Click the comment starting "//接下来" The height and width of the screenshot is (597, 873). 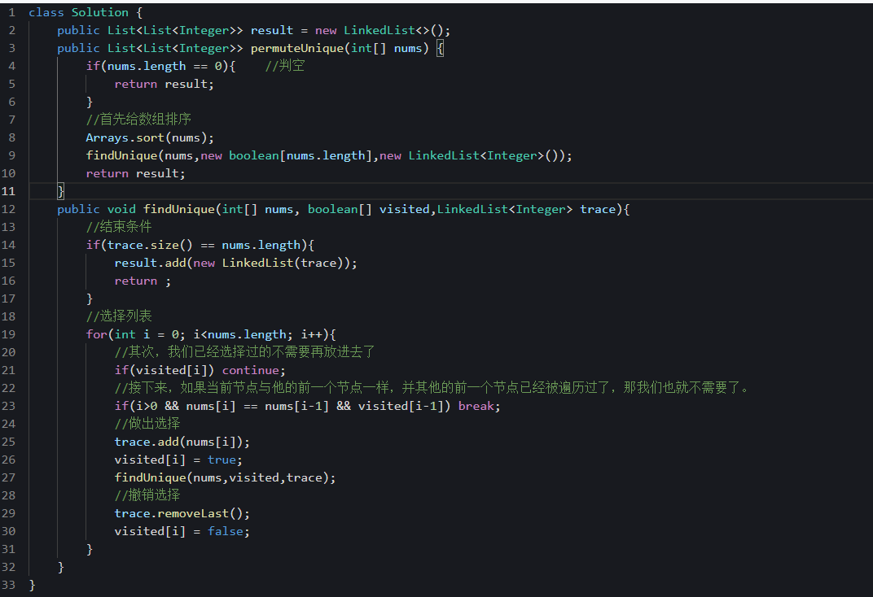pyautogui.click(x=432, y=388)
